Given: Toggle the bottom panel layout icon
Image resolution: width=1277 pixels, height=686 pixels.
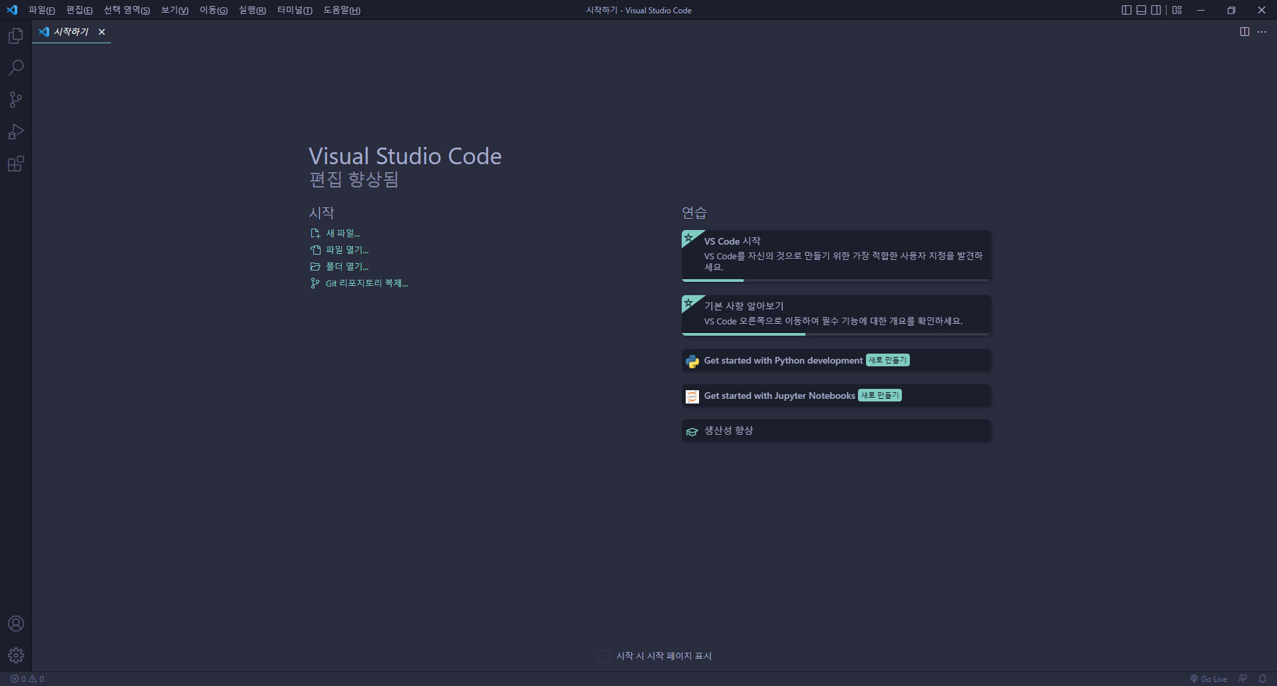Looking at the screenshot, I should [x=1141, y=10].
